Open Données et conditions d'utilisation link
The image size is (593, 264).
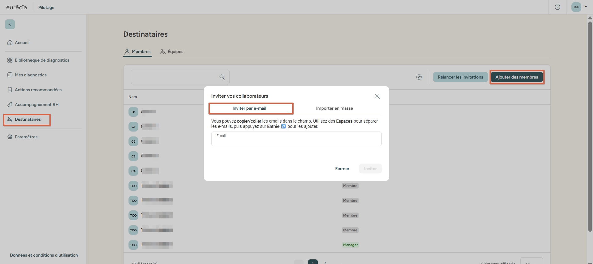click(44, 255)
